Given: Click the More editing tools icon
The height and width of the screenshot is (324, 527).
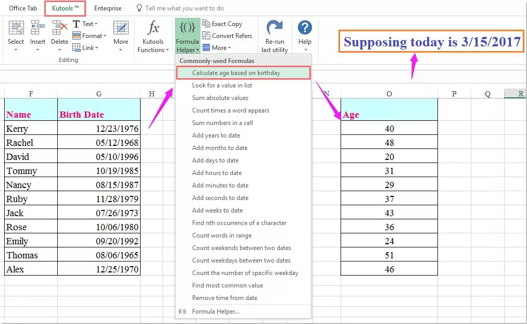Looking at the screenshot, I should point(121,28).
